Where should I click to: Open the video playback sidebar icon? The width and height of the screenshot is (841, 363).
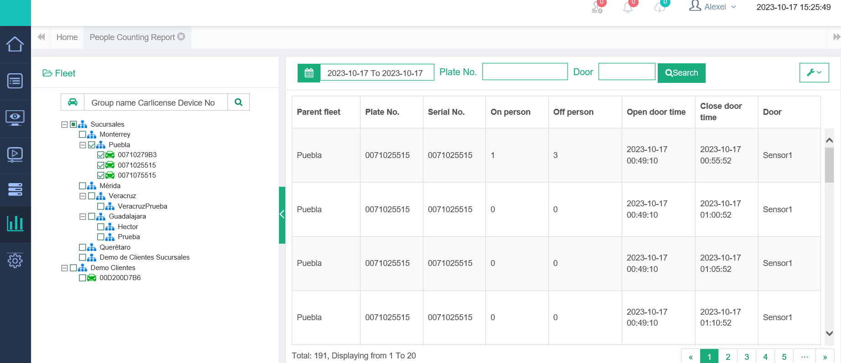[15, 154]
